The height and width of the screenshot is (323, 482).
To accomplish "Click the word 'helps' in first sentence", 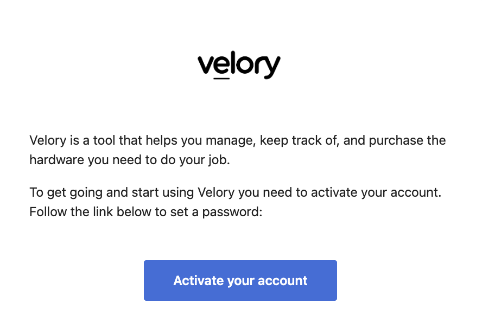I will coord(161,140).
